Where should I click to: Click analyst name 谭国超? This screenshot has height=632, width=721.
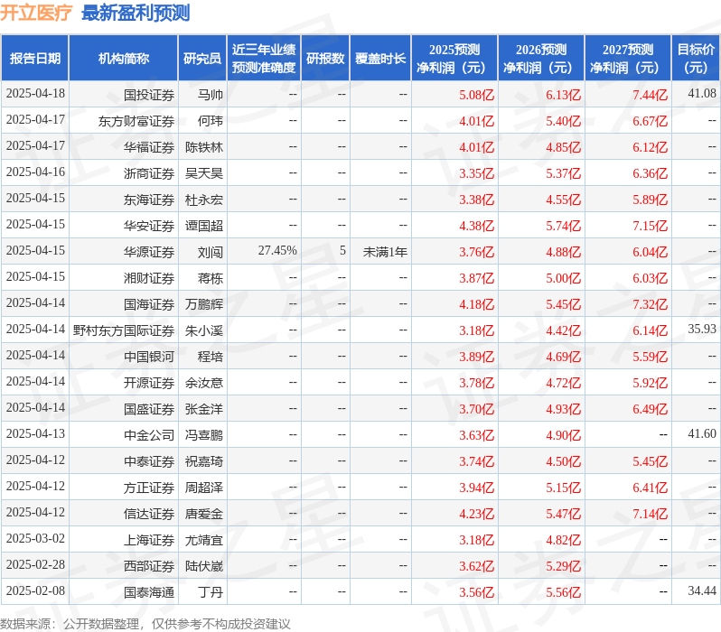point(204,226)
